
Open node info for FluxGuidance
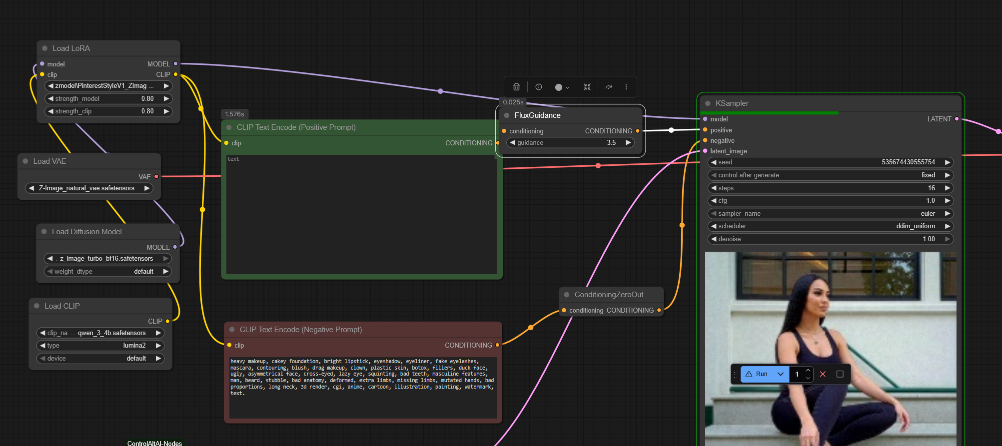pyautogui.click(x=538, y=87)
